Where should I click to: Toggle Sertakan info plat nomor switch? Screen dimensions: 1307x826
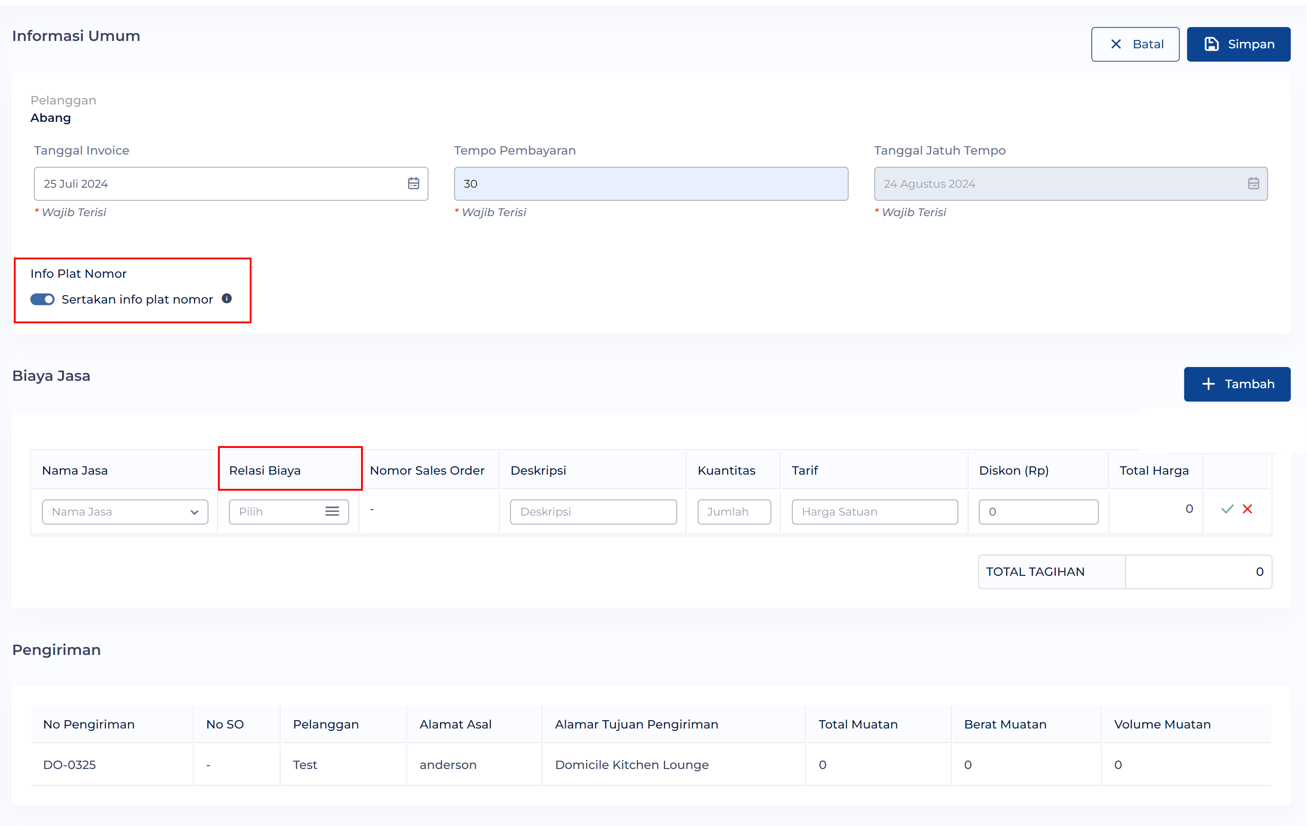42,299
